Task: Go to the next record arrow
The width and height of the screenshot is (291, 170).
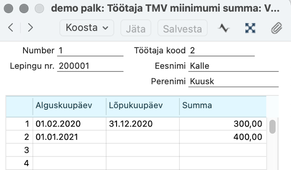Action: (x=30, y=28)
